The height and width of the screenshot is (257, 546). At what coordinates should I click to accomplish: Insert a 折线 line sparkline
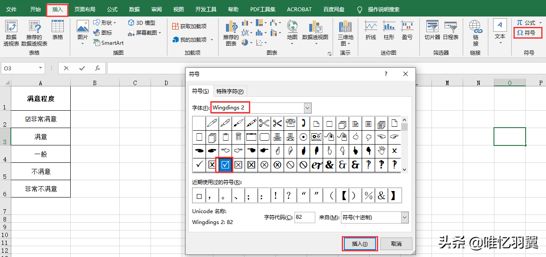[x=371, y=30]
